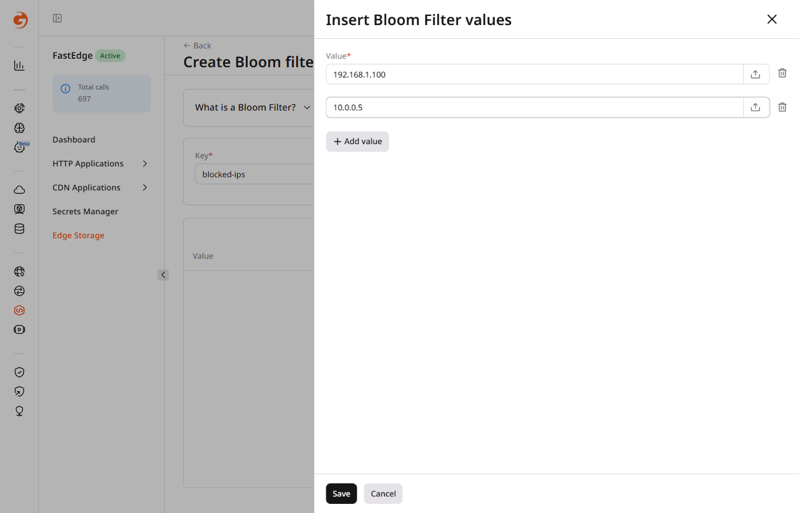Click into the 10.0.0.5 value field
Viewport: 799px width, 513px height.
(535, 107)
